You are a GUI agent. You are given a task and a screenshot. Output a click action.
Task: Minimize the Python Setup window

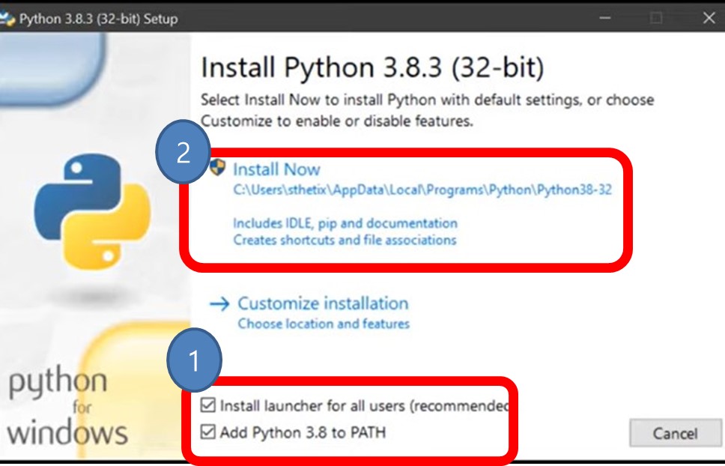(604, 18)
